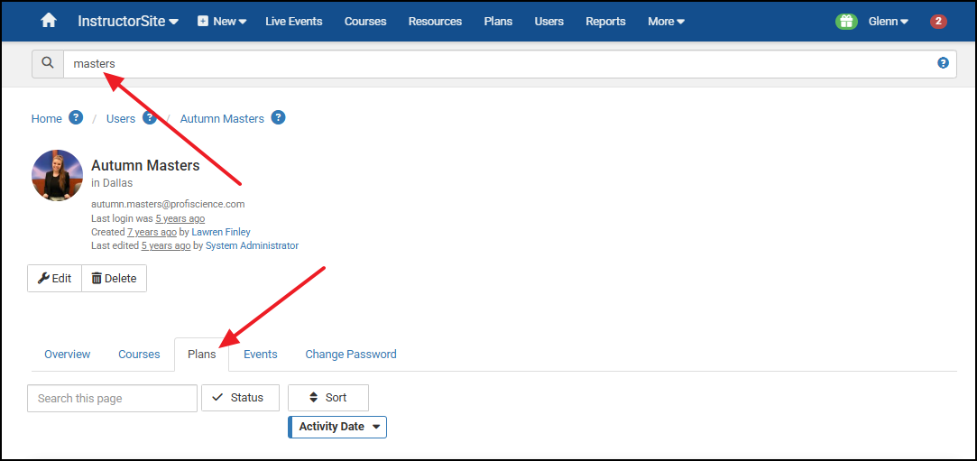
Task: Open the green gift icon
Action: click(846, 21)
